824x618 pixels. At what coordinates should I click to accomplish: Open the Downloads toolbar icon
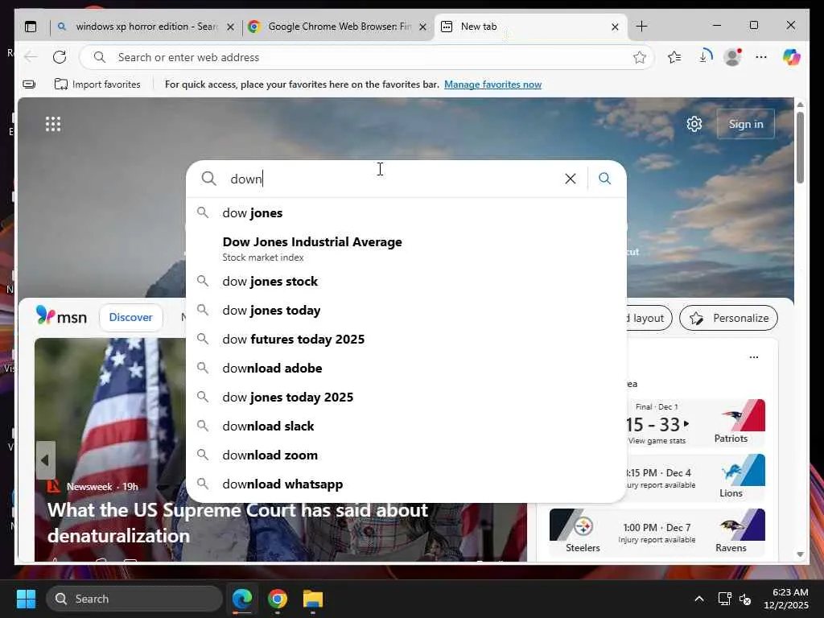(704, 56)
